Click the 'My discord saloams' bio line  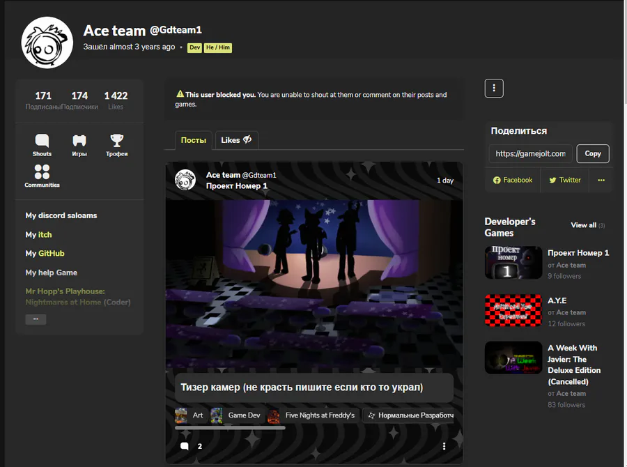(61, 215)
